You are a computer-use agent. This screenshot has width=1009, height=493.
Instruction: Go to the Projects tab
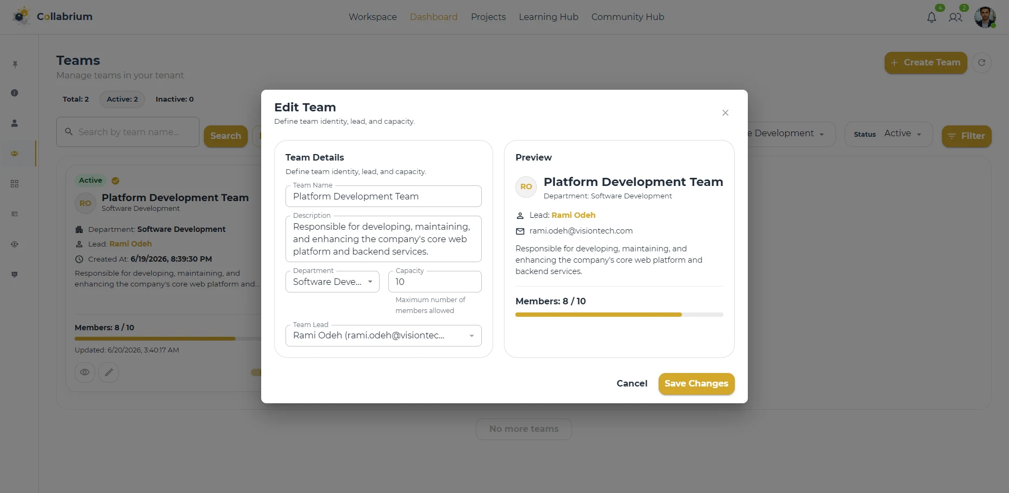[488, 17]
